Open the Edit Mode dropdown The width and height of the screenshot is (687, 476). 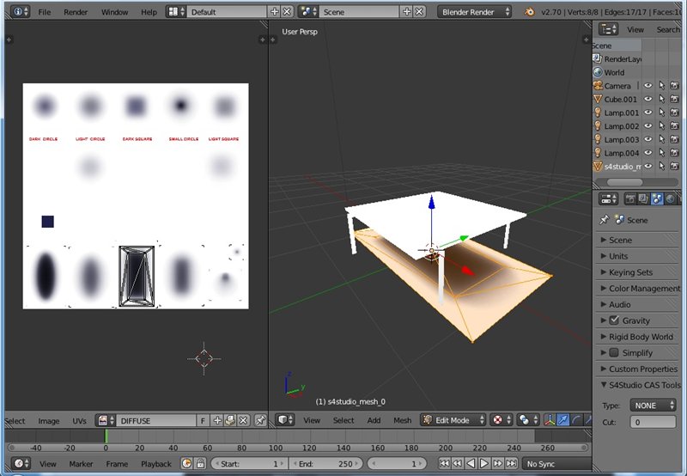453,420
